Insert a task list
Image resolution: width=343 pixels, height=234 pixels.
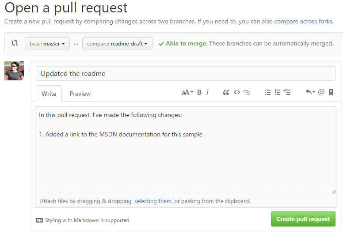tap(287, 92)
